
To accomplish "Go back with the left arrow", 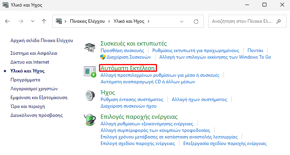I will [7, 22].
